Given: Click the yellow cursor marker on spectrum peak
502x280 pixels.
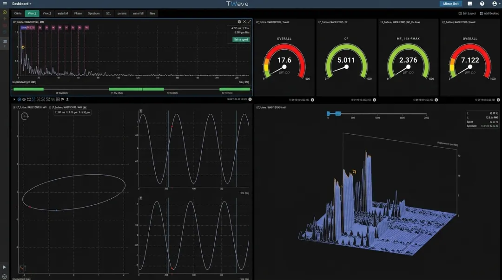Looking at the screenshot, I should (23, 47).
